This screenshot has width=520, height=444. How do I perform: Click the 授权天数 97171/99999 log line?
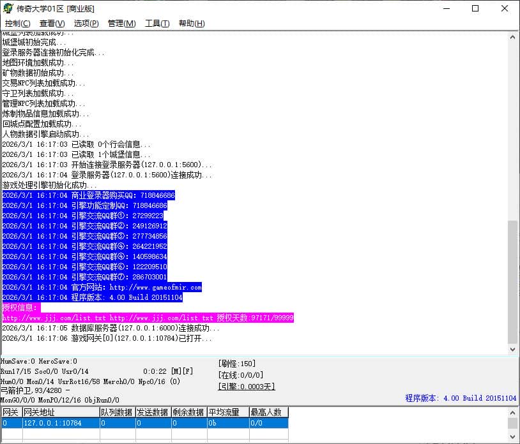click(x=148, y=318)
